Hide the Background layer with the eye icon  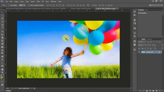pos(139,52)
